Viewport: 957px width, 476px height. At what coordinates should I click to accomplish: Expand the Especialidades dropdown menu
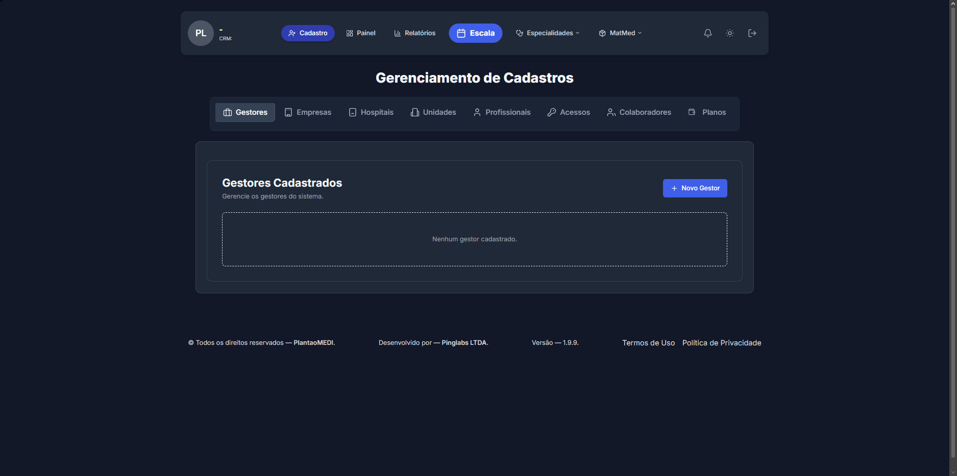548,33
